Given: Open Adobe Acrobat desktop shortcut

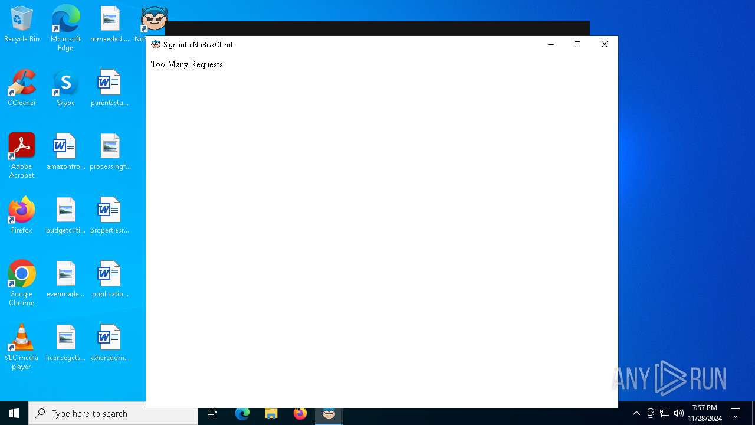Looking at the screenshot, I should click(22, 156).
